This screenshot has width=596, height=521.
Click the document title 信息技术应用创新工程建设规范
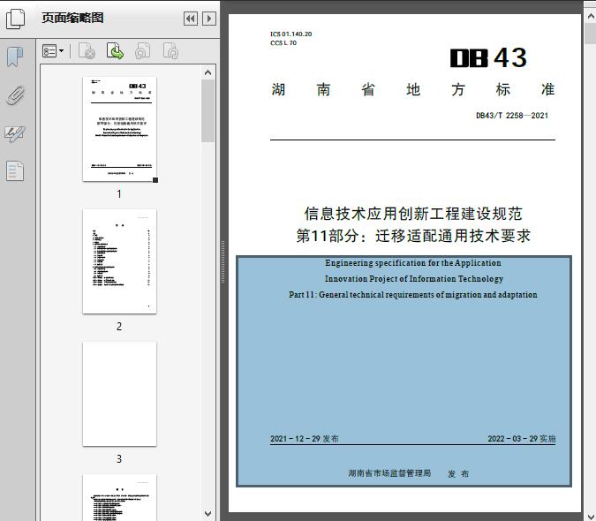[413, 214]
